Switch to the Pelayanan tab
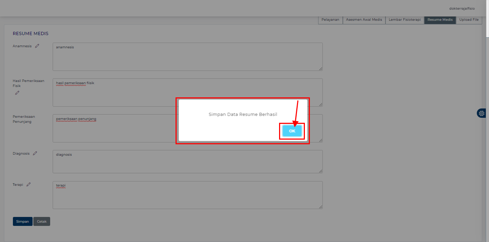The image size is (489, 242). pos(330,20)
